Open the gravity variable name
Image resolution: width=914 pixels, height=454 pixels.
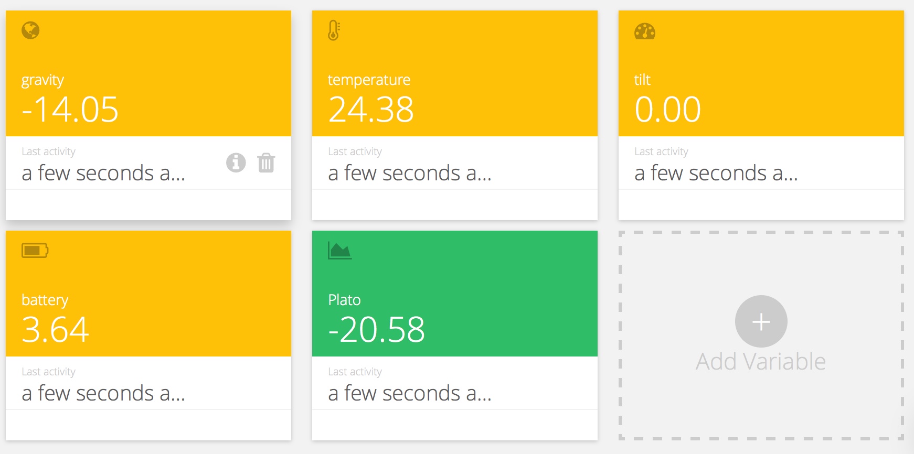(x=42, y=80)
